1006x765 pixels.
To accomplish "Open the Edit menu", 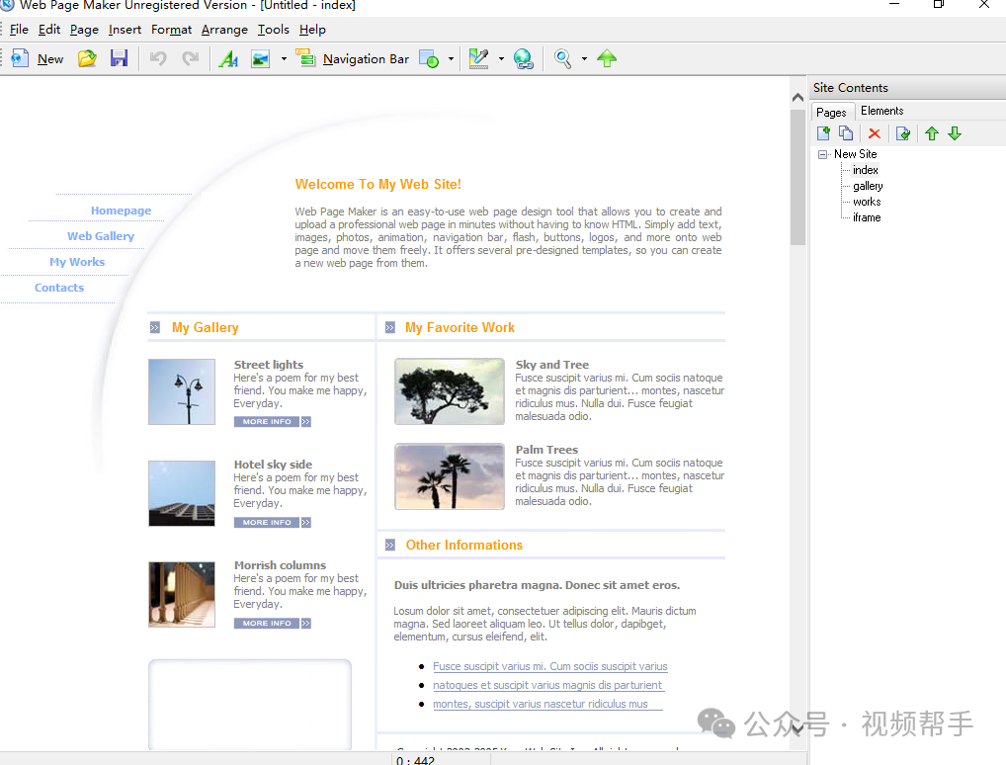I will [x=48, y=30].
